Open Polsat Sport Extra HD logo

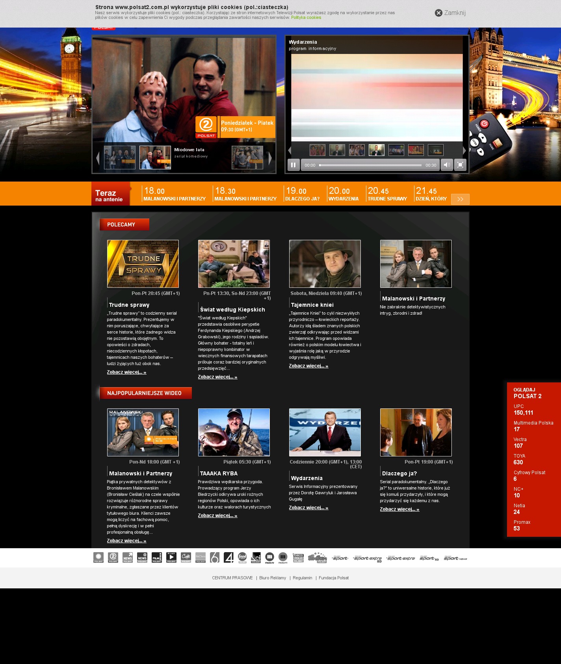368,558
